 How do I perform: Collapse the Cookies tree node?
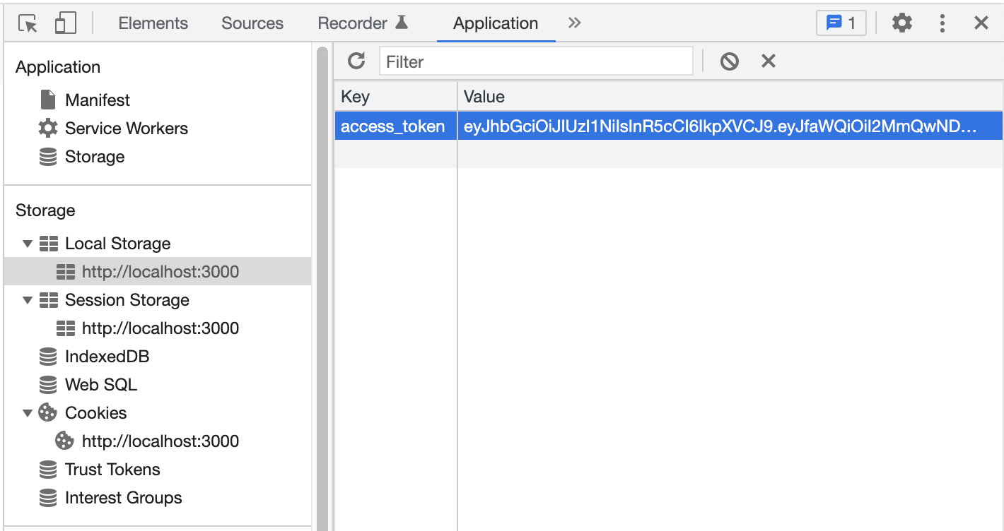pos(28,413)
